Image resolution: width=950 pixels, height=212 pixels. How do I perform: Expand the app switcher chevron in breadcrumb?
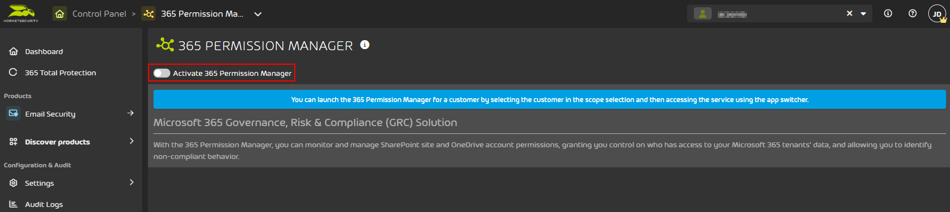[x=258, y=14]
